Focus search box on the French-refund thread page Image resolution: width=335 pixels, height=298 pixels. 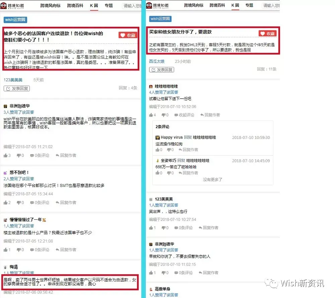click(132, 6)
